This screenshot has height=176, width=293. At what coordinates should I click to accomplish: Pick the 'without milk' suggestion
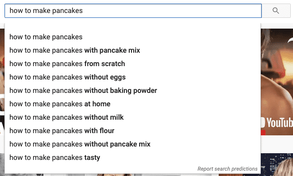point(132,117)
